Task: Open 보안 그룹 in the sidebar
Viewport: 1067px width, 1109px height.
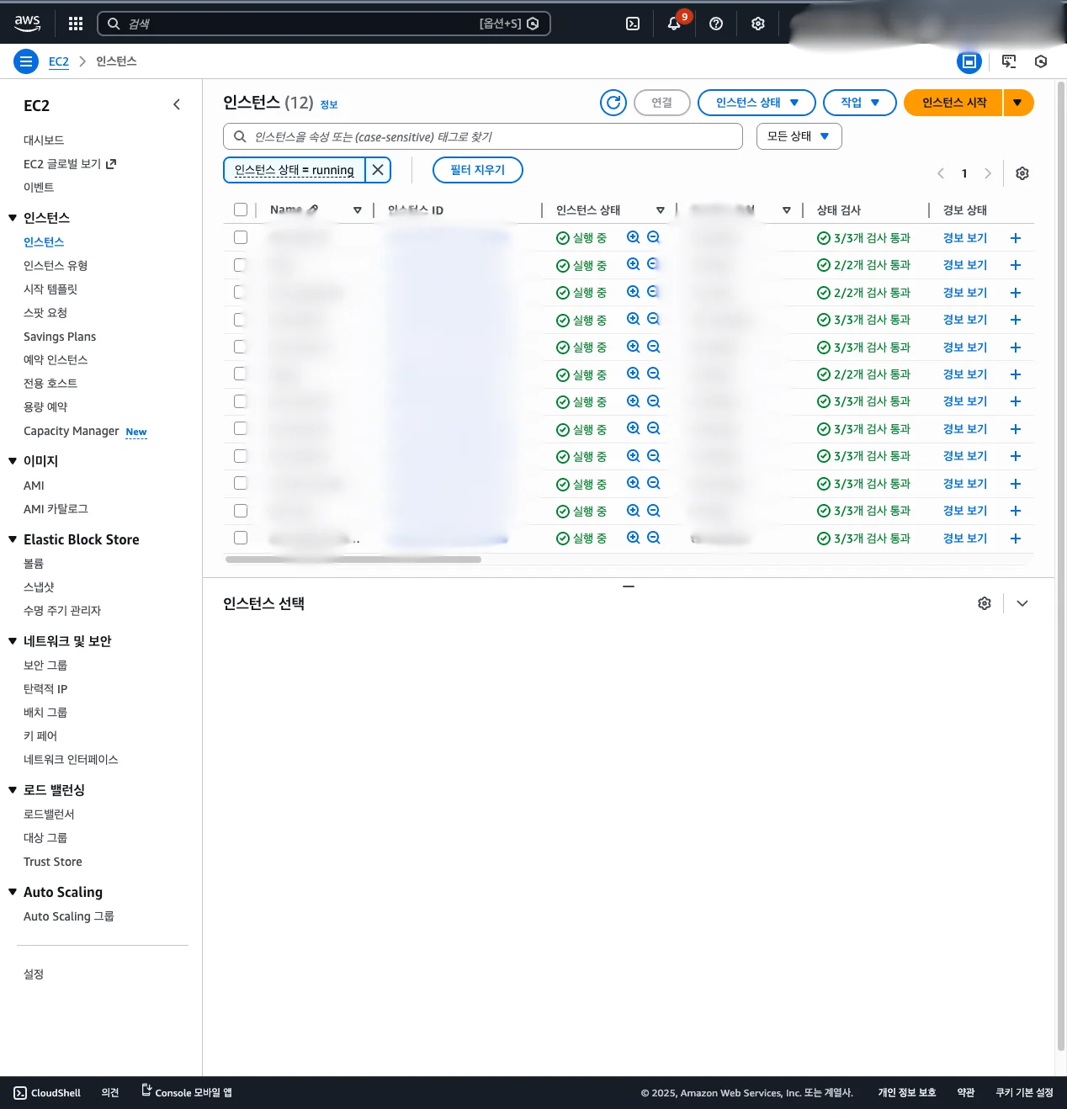Action: [x=45, y=666]
